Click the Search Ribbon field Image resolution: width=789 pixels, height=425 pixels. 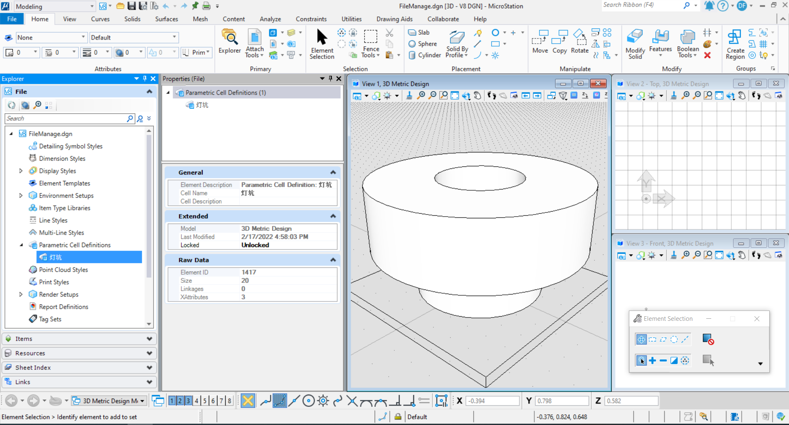click(641, 5)
